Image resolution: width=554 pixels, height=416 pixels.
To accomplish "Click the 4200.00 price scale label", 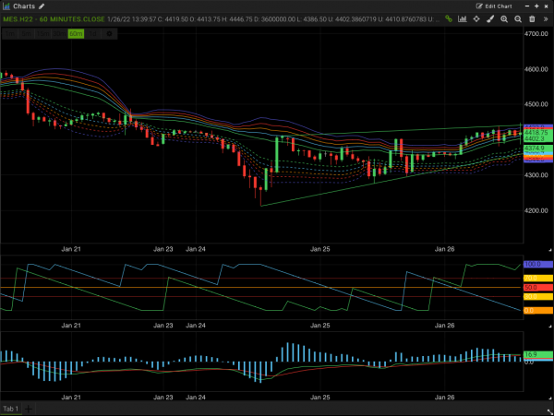I will click(x=536, y=210).
